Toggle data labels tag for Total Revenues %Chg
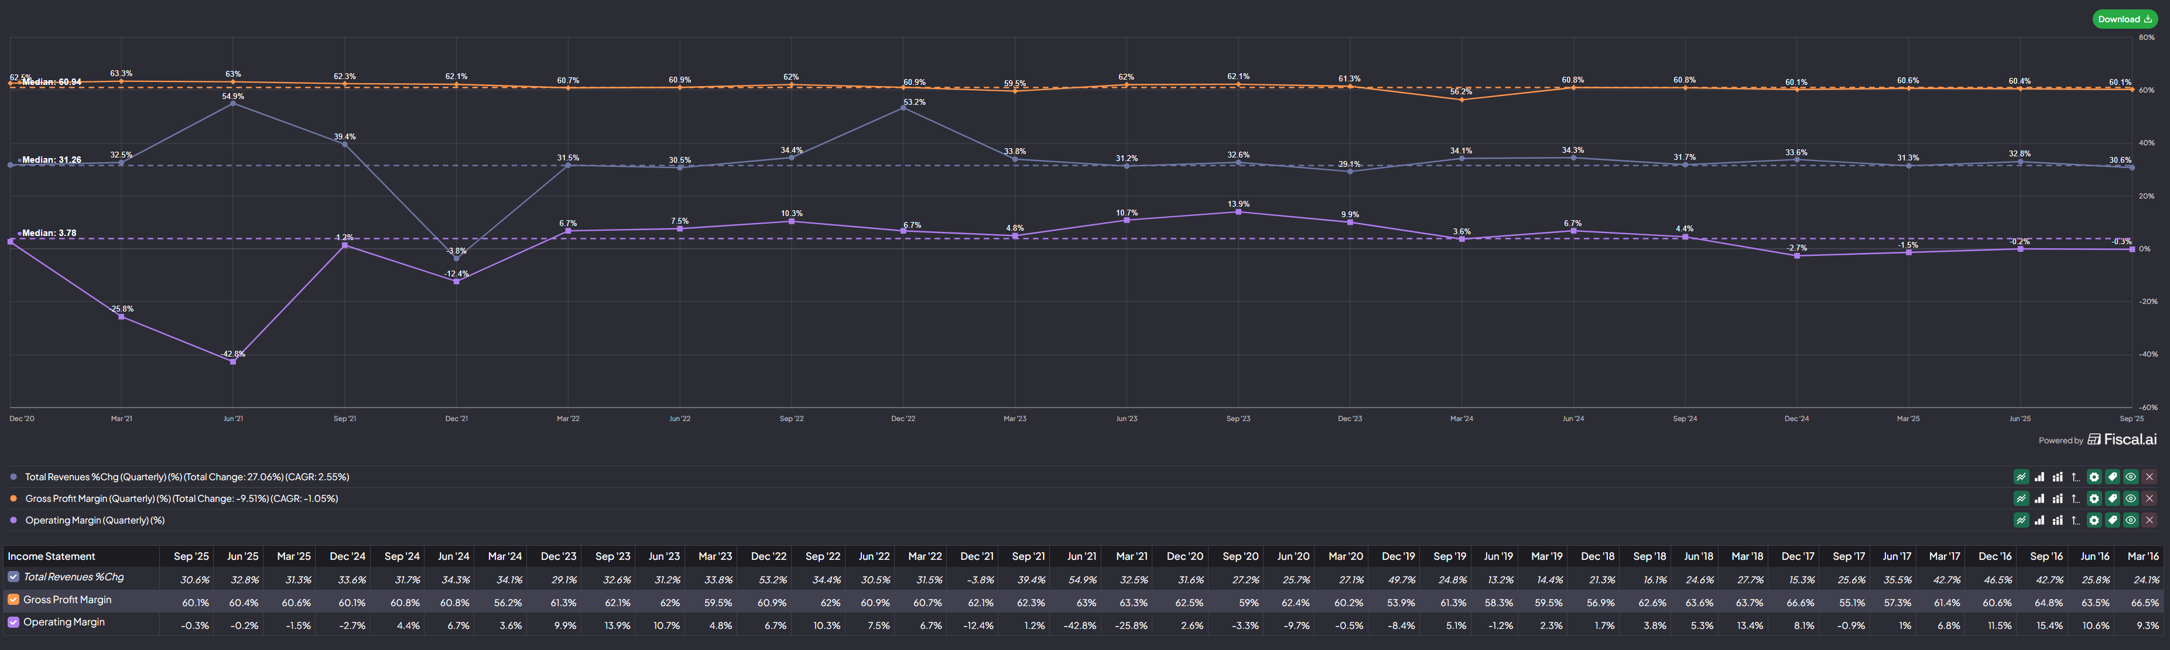The height and width of the screenshot is (650, 2170). 2113,477
